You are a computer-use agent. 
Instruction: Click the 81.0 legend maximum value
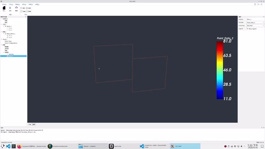[227, 41]
